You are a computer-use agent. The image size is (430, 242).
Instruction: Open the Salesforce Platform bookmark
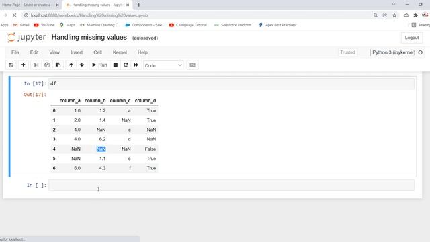coord(234,25)
